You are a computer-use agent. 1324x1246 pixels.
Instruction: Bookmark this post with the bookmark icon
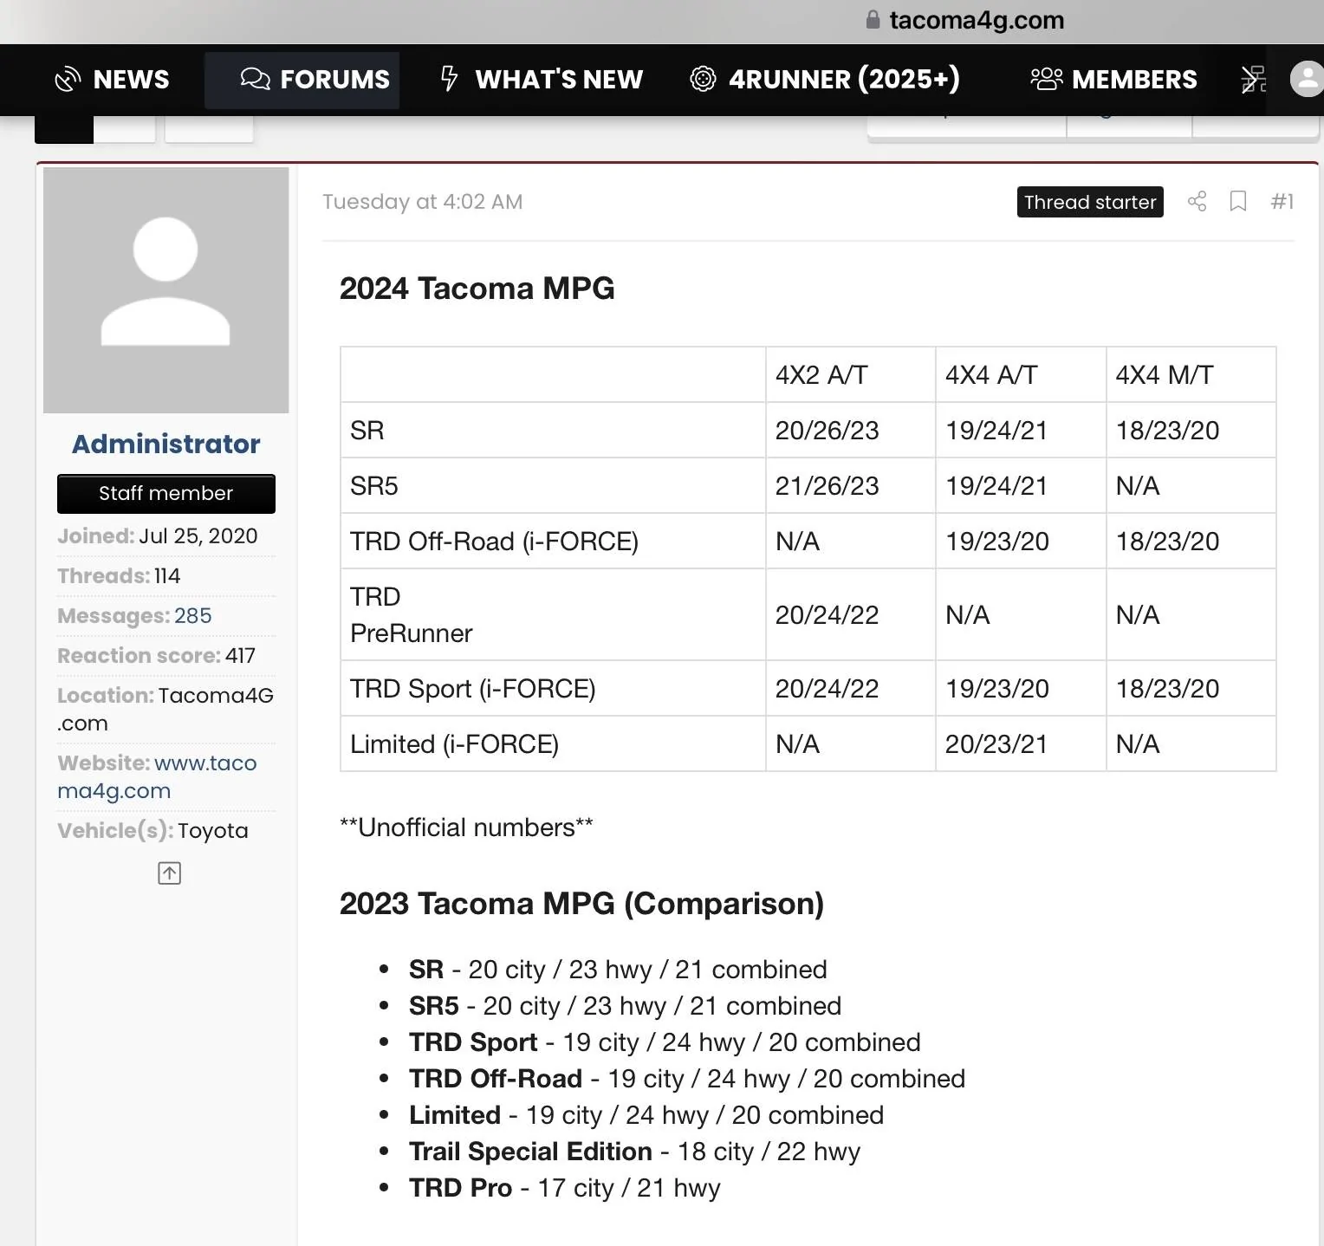point(1238,202)
